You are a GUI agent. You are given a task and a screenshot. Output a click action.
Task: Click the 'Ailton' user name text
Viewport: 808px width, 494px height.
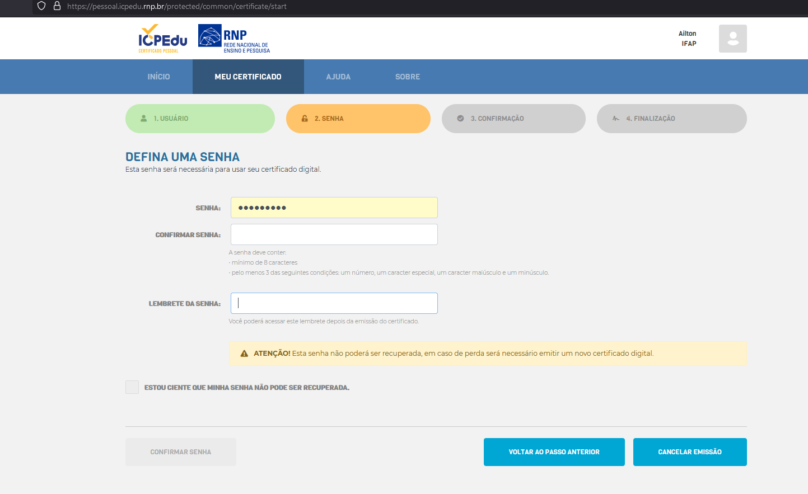pos(688,34)
